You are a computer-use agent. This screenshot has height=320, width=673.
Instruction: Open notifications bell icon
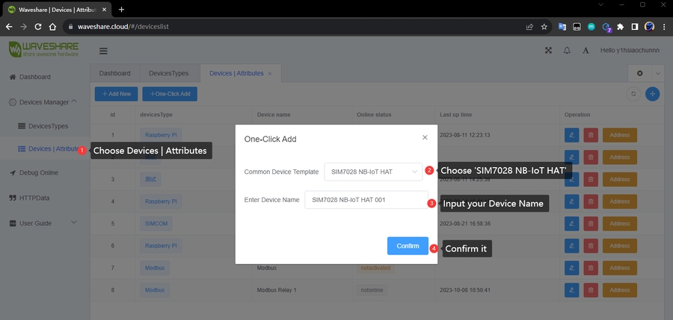click(567, 51)
